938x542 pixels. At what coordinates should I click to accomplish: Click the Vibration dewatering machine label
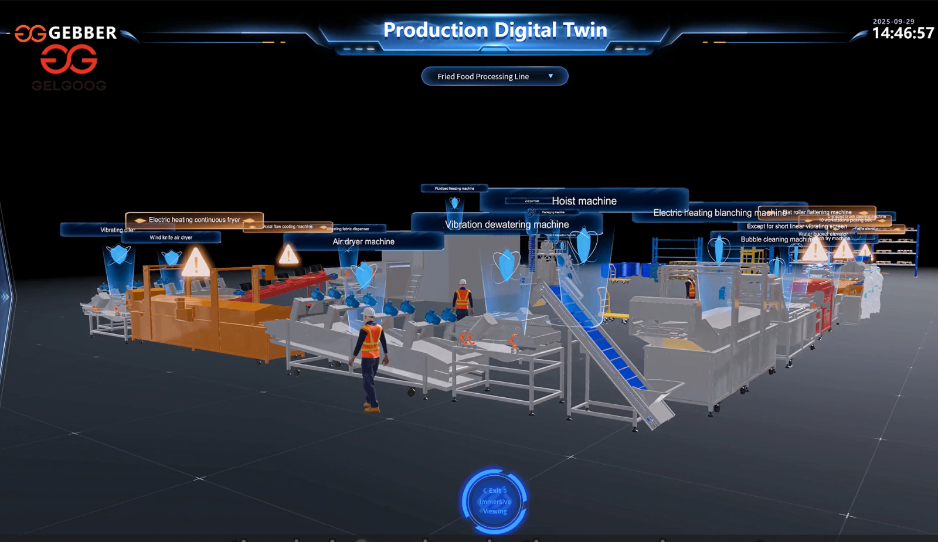click(507, 224)
